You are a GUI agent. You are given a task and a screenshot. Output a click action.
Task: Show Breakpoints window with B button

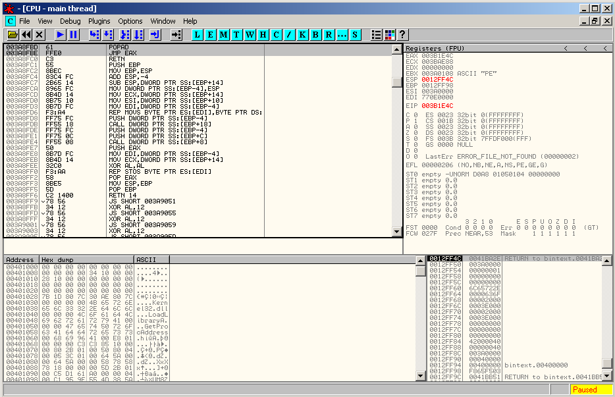click(315, 34)
